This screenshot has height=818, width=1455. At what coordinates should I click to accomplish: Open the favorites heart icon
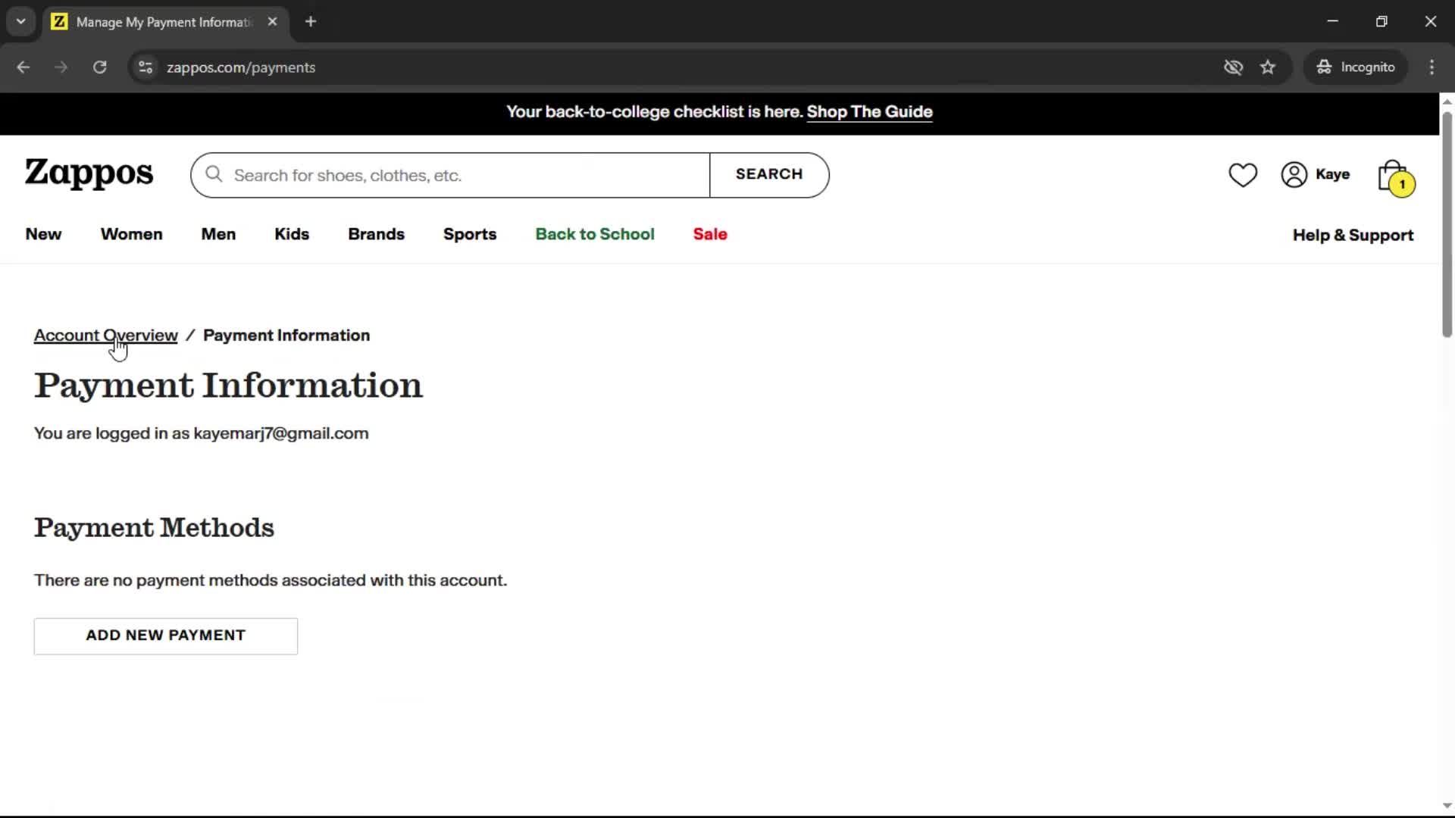pyautogui.click(x=1242, y=175)
